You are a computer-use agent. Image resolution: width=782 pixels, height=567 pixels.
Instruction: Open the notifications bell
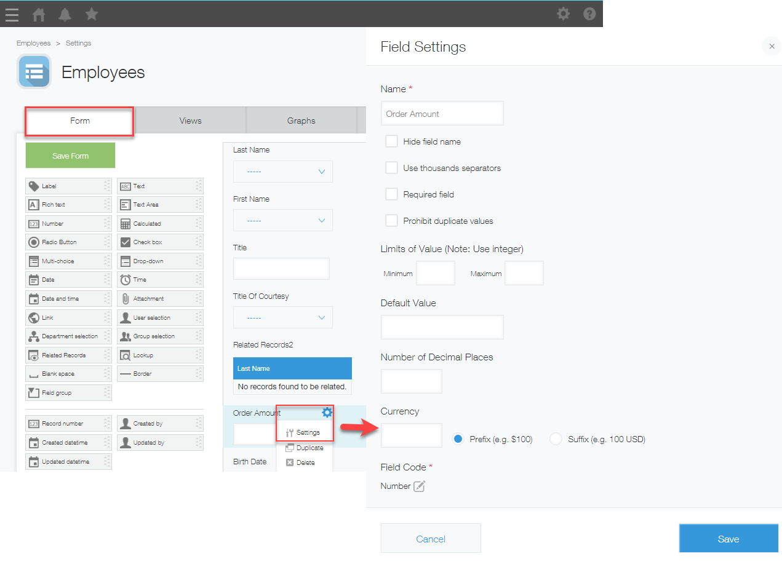(65, 14)
